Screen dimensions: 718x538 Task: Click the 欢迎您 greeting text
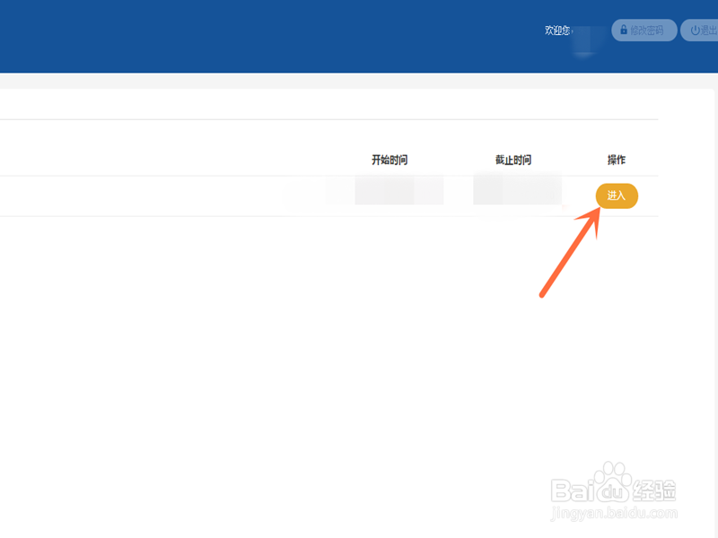pyautogui.click(x=557, y=30)
